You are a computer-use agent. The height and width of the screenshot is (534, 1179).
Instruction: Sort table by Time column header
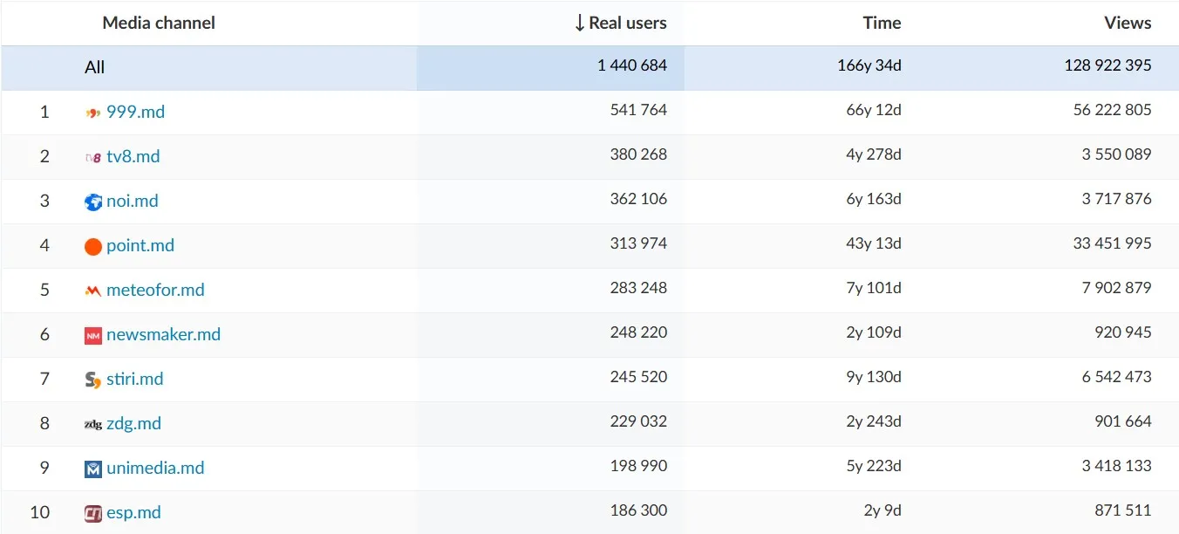(881, 24)
